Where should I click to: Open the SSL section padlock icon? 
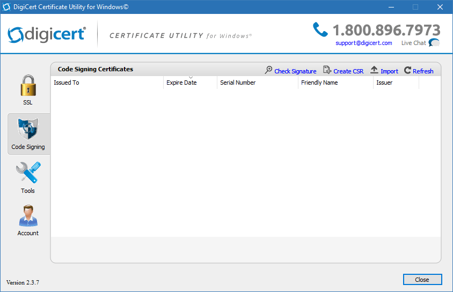click(x=28, y=85)
